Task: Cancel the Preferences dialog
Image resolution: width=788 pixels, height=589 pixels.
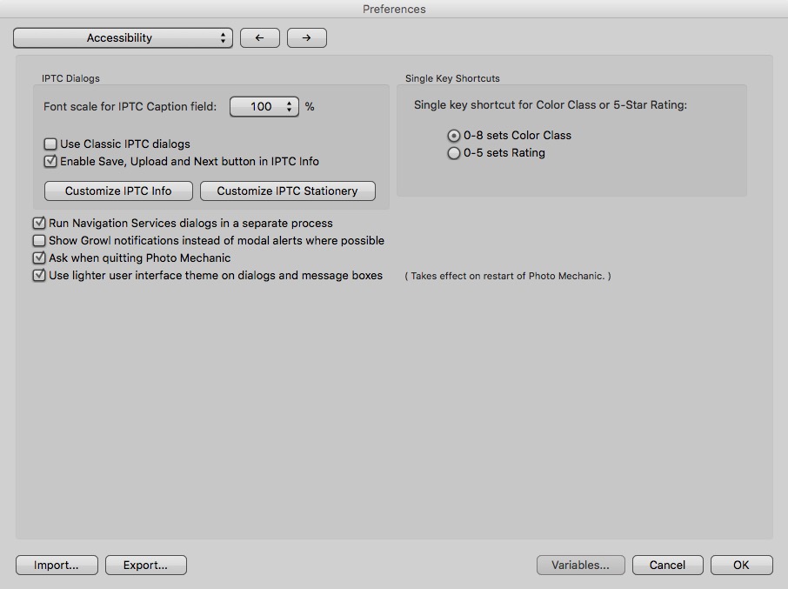Action: [667, 566]
